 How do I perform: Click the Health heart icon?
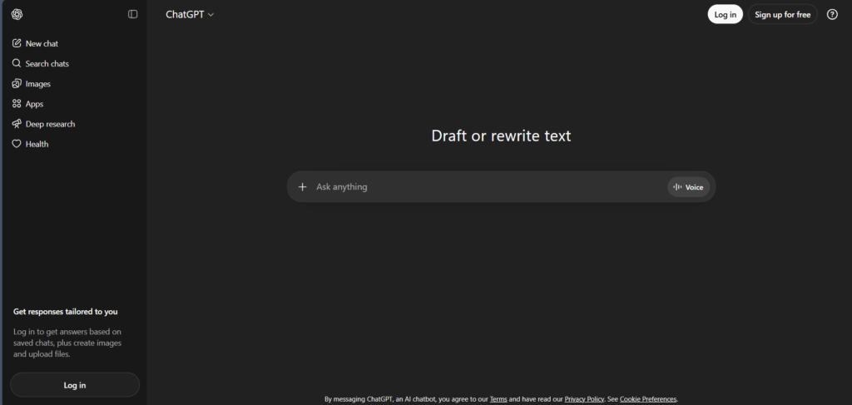coord(17,144)
